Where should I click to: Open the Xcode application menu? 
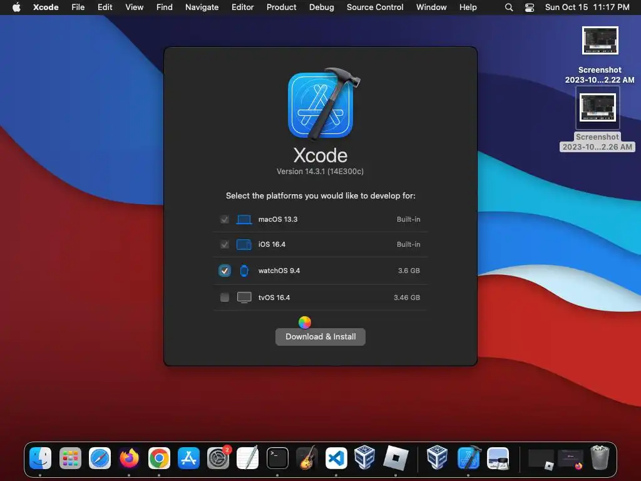click(x=46, y=7)
